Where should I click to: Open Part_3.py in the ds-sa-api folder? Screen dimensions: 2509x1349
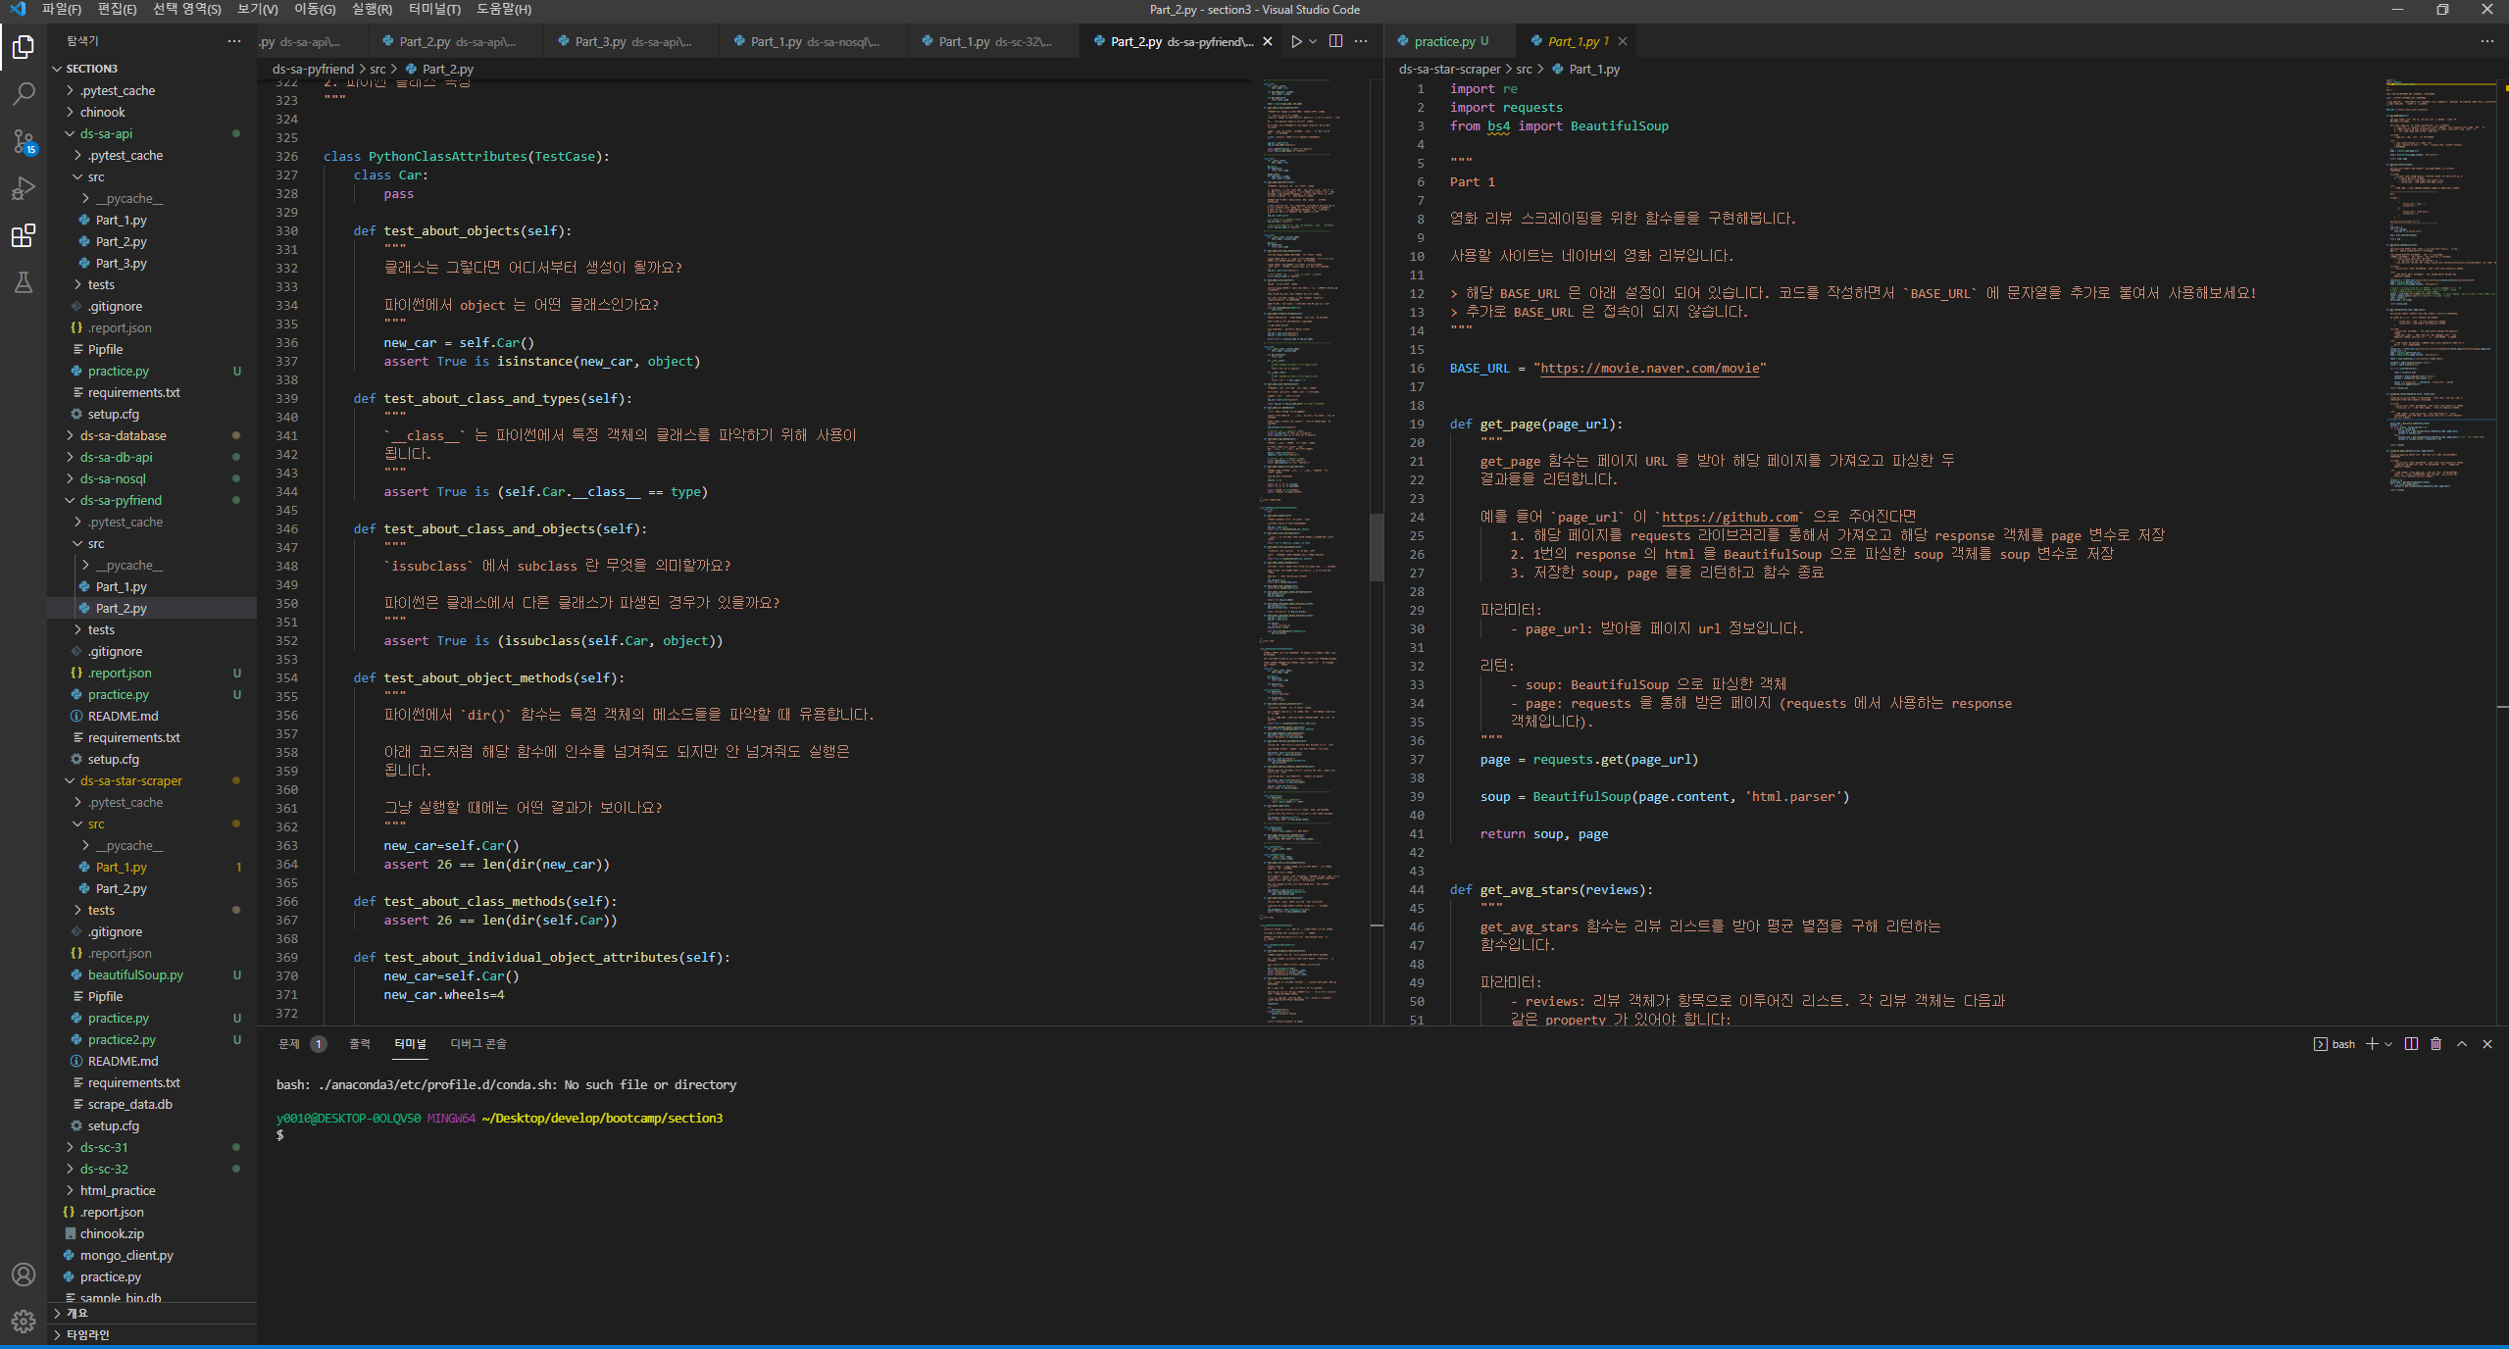point(121,264)
